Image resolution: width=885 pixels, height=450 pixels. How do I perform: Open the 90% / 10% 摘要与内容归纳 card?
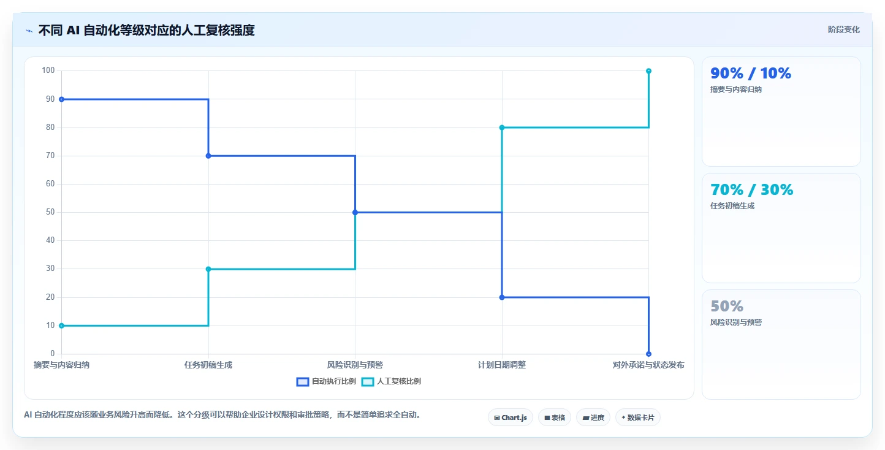pos(781,112)
